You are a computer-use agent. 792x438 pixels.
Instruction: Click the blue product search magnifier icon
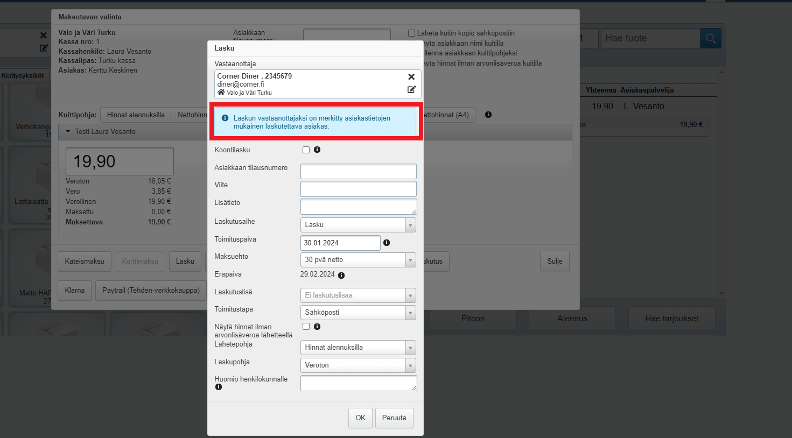(710, 38)
